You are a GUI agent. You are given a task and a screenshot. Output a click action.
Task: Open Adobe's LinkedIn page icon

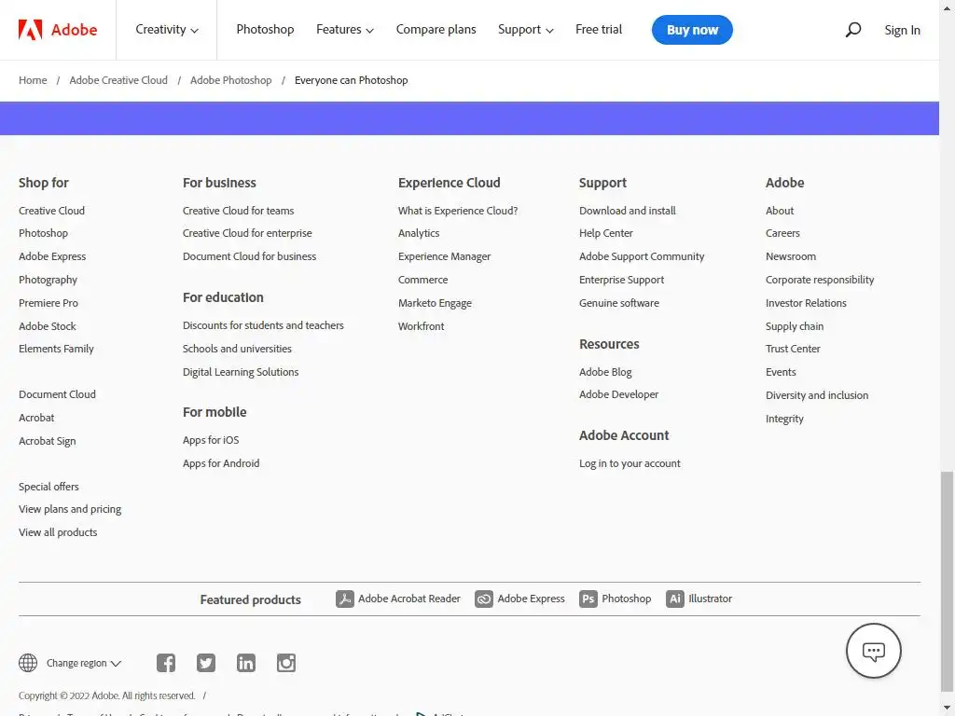click(x=246, y=663)
